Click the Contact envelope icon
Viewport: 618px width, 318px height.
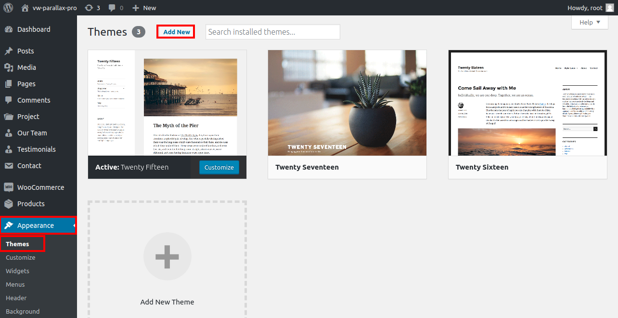(9, 166)
